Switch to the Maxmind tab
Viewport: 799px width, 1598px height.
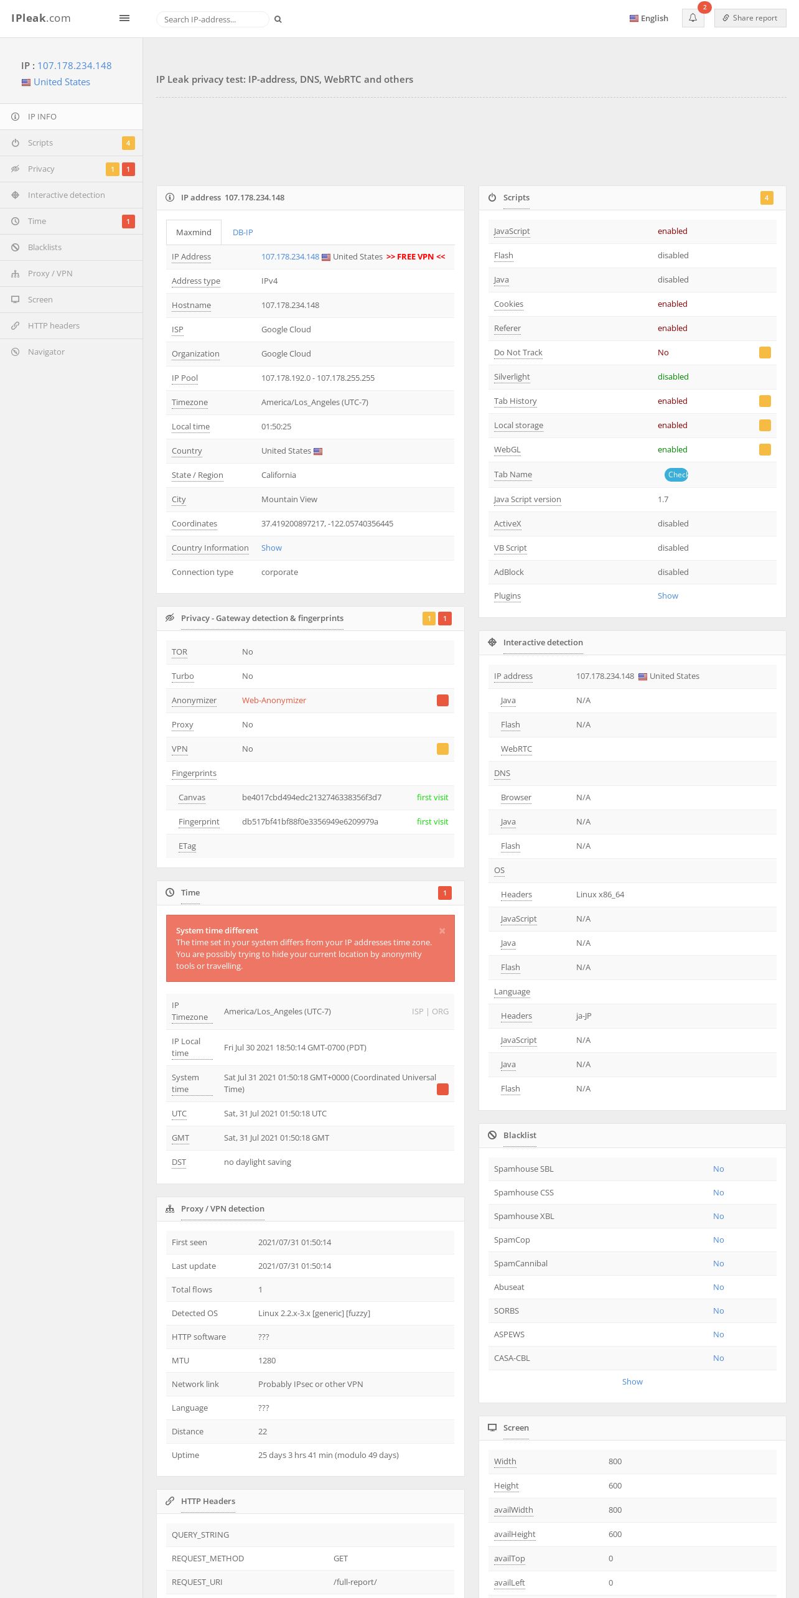point(194,232)
